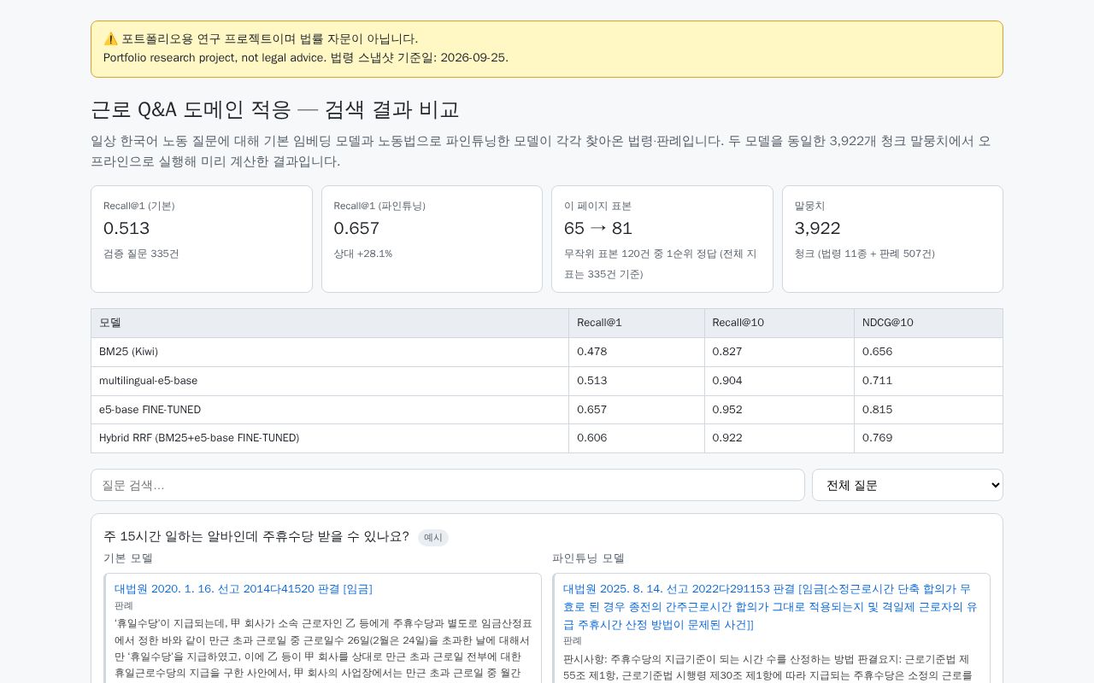This screenshot has width=1094, height=683.
Task: Open the 대법원 2014다41520 판결 link
Action: (244, 589)
